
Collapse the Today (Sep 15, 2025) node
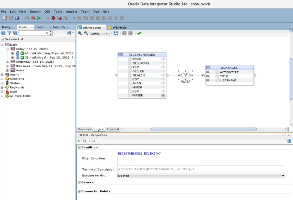coord(7,49)
